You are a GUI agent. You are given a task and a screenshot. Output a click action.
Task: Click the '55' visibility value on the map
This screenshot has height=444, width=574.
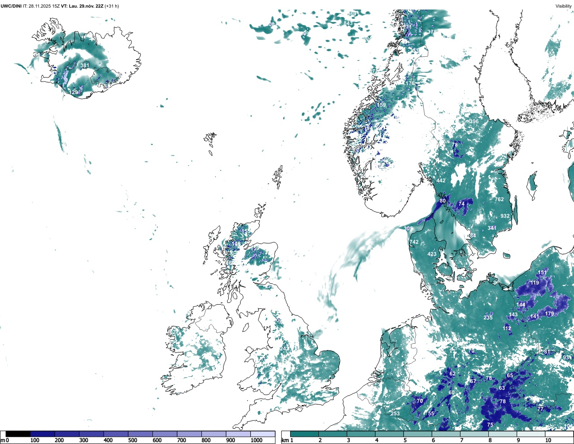(431, 414)
